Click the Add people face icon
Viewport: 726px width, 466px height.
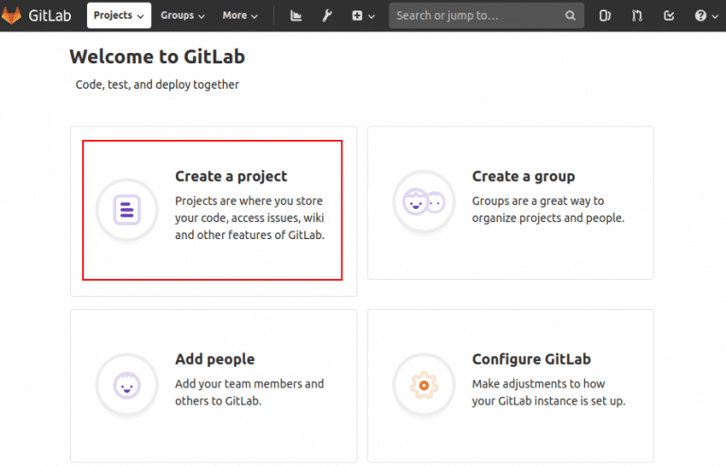click(x=127, y=385)
